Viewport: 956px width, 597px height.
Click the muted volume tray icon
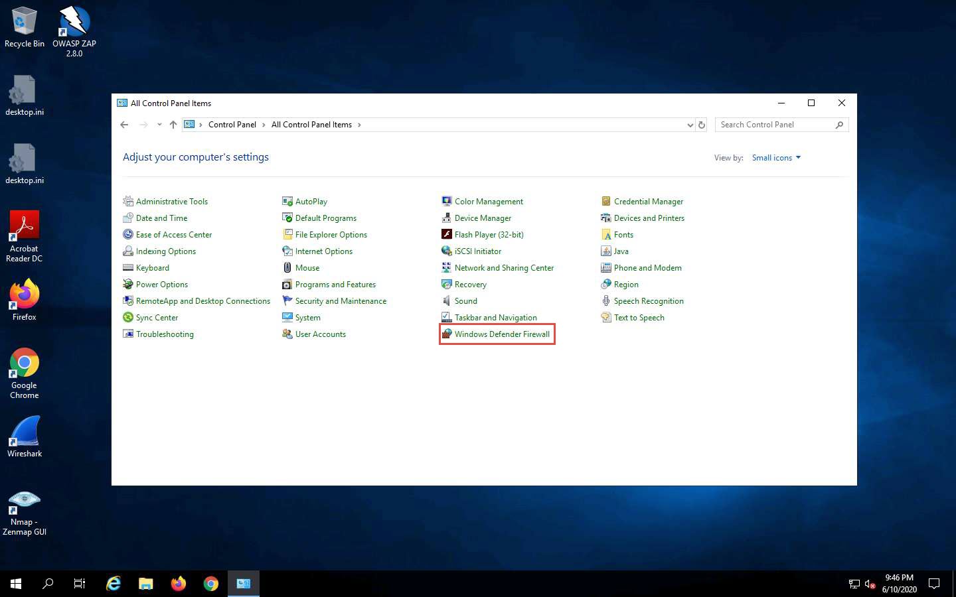click(x=870, y=584)
